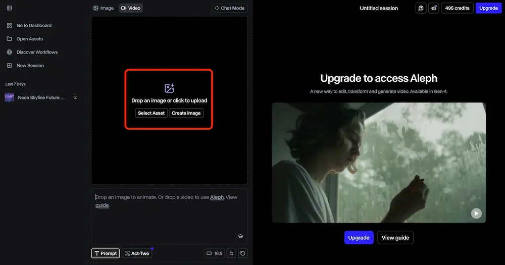Open the feedback chat bubble icon

(x=421, y=8)
